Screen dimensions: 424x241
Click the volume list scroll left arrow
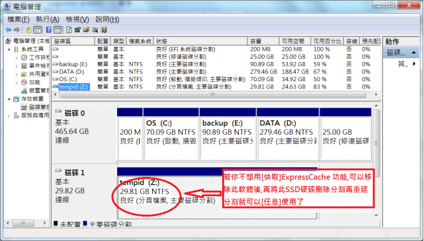(56, 94)
